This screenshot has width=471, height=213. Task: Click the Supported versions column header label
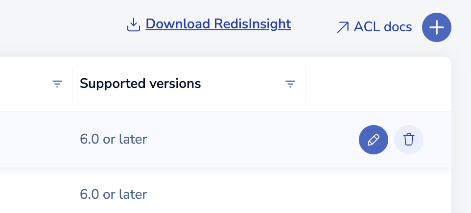click(141, 84)
